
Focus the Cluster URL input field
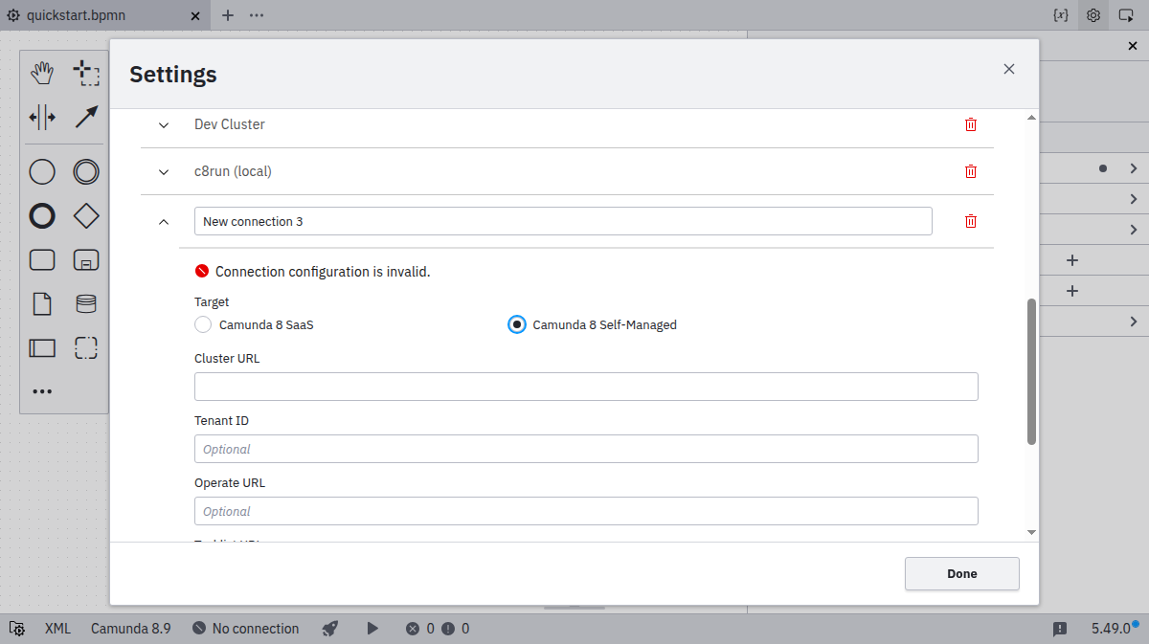[586, 387]
